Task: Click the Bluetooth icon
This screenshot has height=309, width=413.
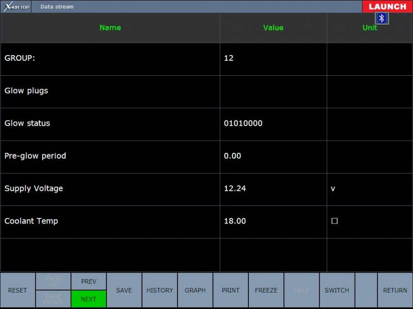Action: (382, 19)
